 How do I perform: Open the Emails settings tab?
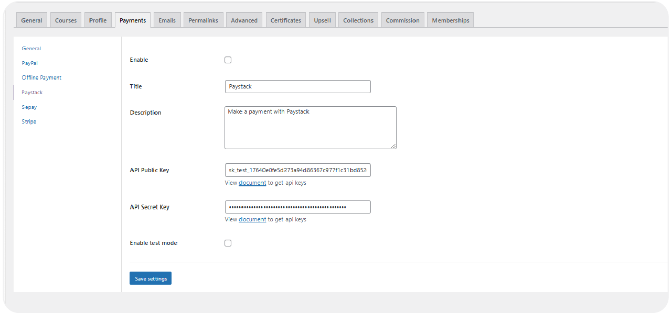167,19
